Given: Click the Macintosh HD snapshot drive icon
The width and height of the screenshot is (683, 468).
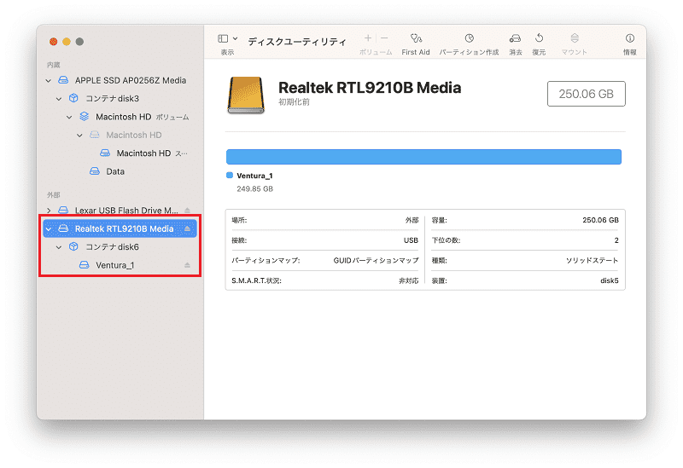Looking at the screenshot, I should (105, 153).
